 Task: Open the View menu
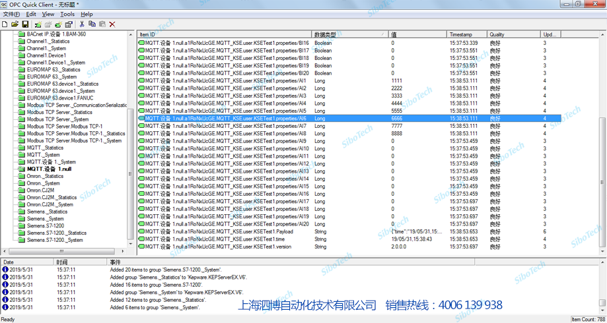coord(48,15)
